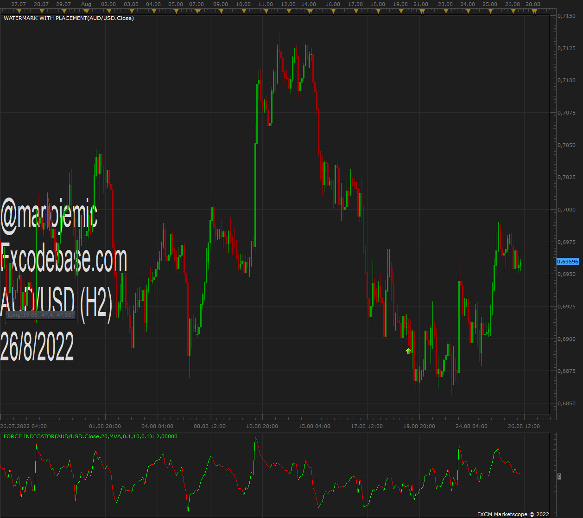Click the 19.08 20:00 time axis label
This screenshot has height=518, width=583.
pyautogui.click(x=419, y=426)
